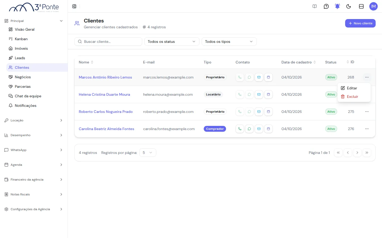Open actions menu for Carolina Beatriz row
This screenshot has height=238, width=382.
click(367, 129)
